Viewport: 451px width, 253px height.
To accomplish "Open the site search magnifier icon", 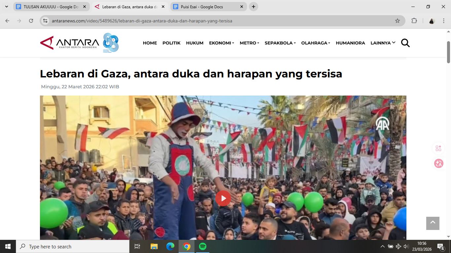I will tap(405, 43).
